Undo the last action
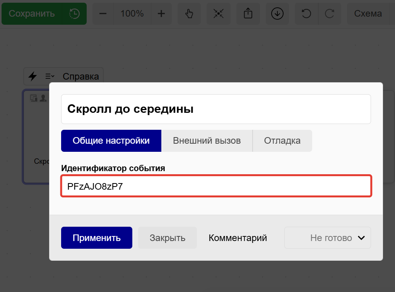 point(306,14)
